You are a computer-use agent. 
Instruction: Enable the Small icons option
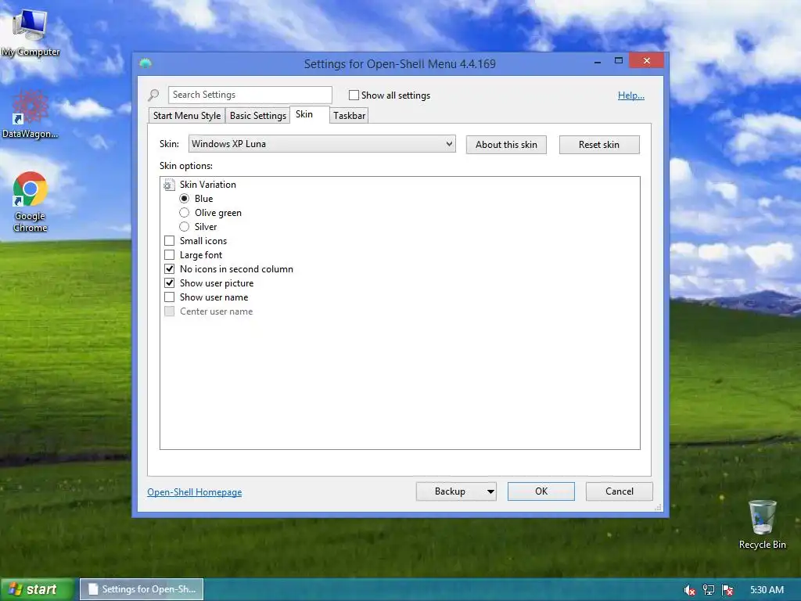pos(169,241)
